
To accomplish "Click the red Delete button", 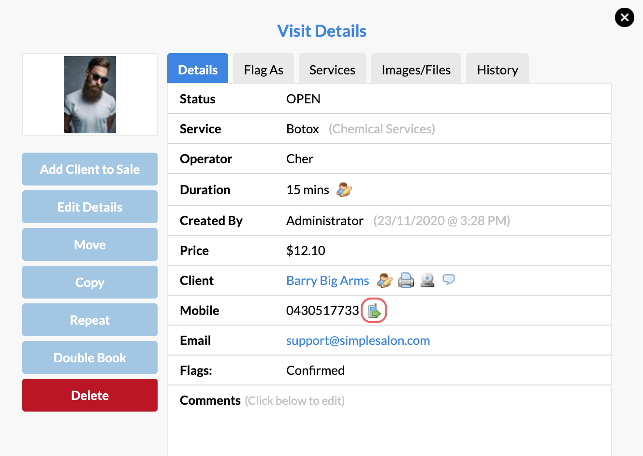I will point(89,395).
